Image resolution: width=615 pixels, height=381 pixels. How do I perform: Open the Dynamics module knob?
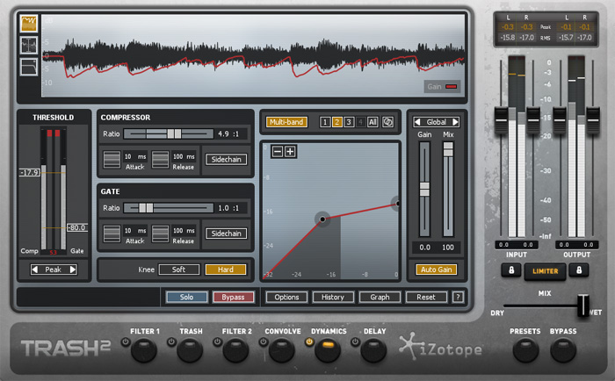coord(328,350)
